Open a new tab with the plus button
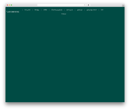The image size is (130, 110). [123, 6]
